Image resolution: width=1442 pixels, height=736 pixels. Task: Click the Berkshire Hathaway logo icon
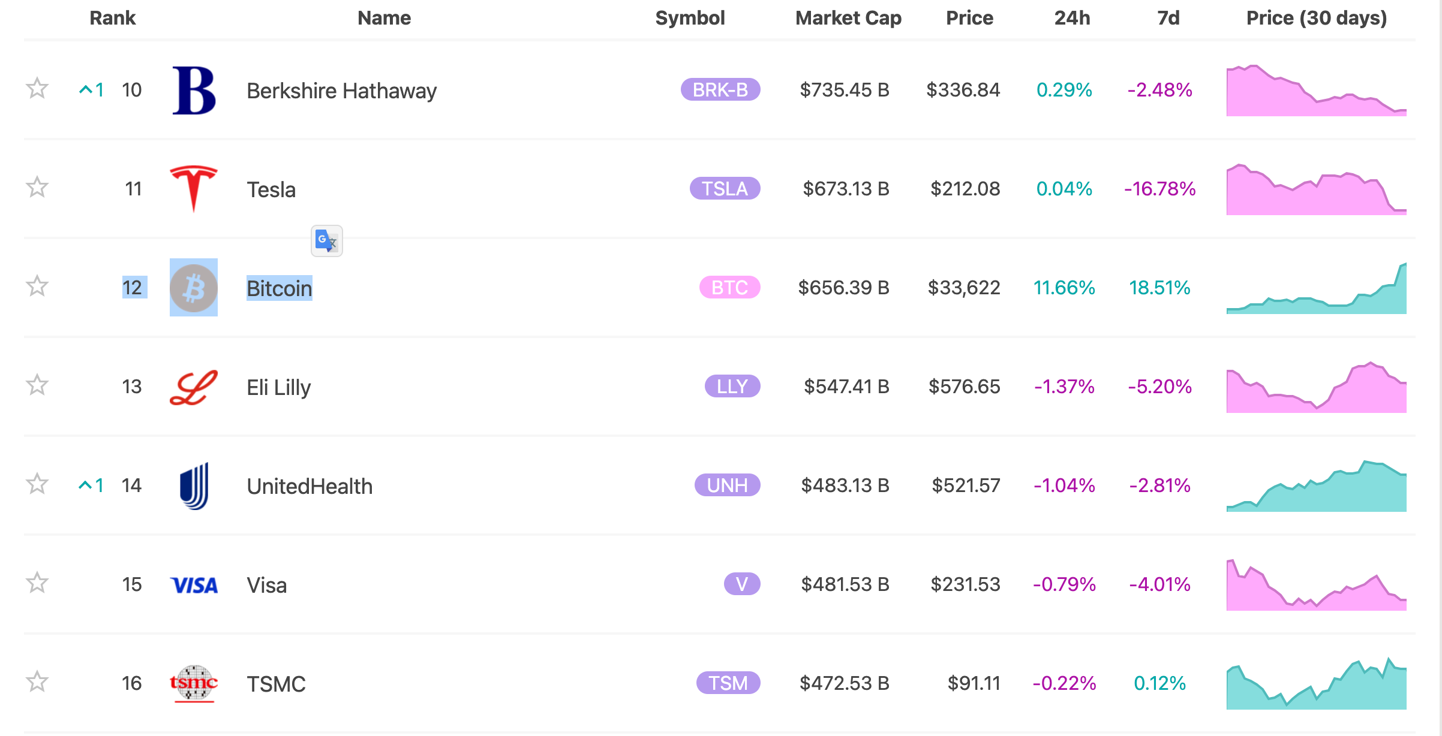(193, 91)
